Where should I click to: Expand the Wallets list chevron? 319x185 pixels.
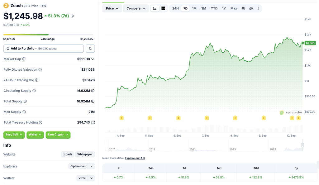91,178
